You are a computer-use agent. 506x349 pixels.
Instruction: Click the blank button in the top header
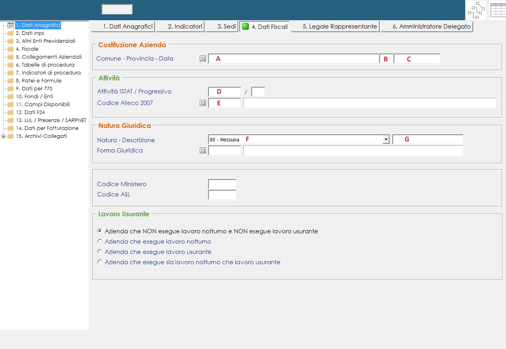point(117,9)
